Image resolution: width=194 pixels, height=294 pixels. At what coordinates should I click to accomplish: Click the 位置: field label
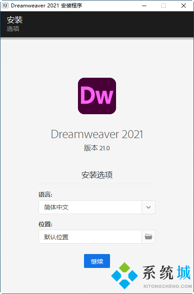(45, 224)
